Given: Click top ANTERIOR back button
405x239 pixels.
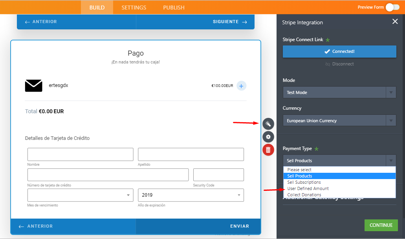Looking at the screenshot, I should click(77, 22).
